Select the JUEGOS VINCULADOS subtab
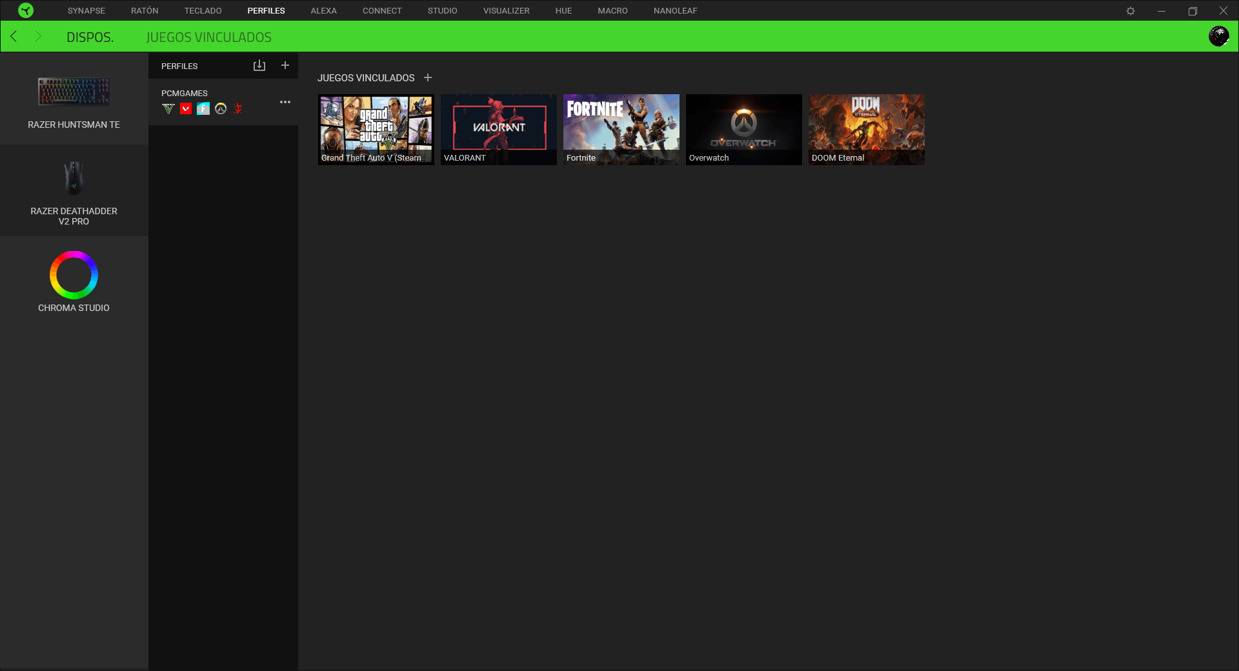Image resolution: width=1239 pixels, height=671 pixels. 208,37
